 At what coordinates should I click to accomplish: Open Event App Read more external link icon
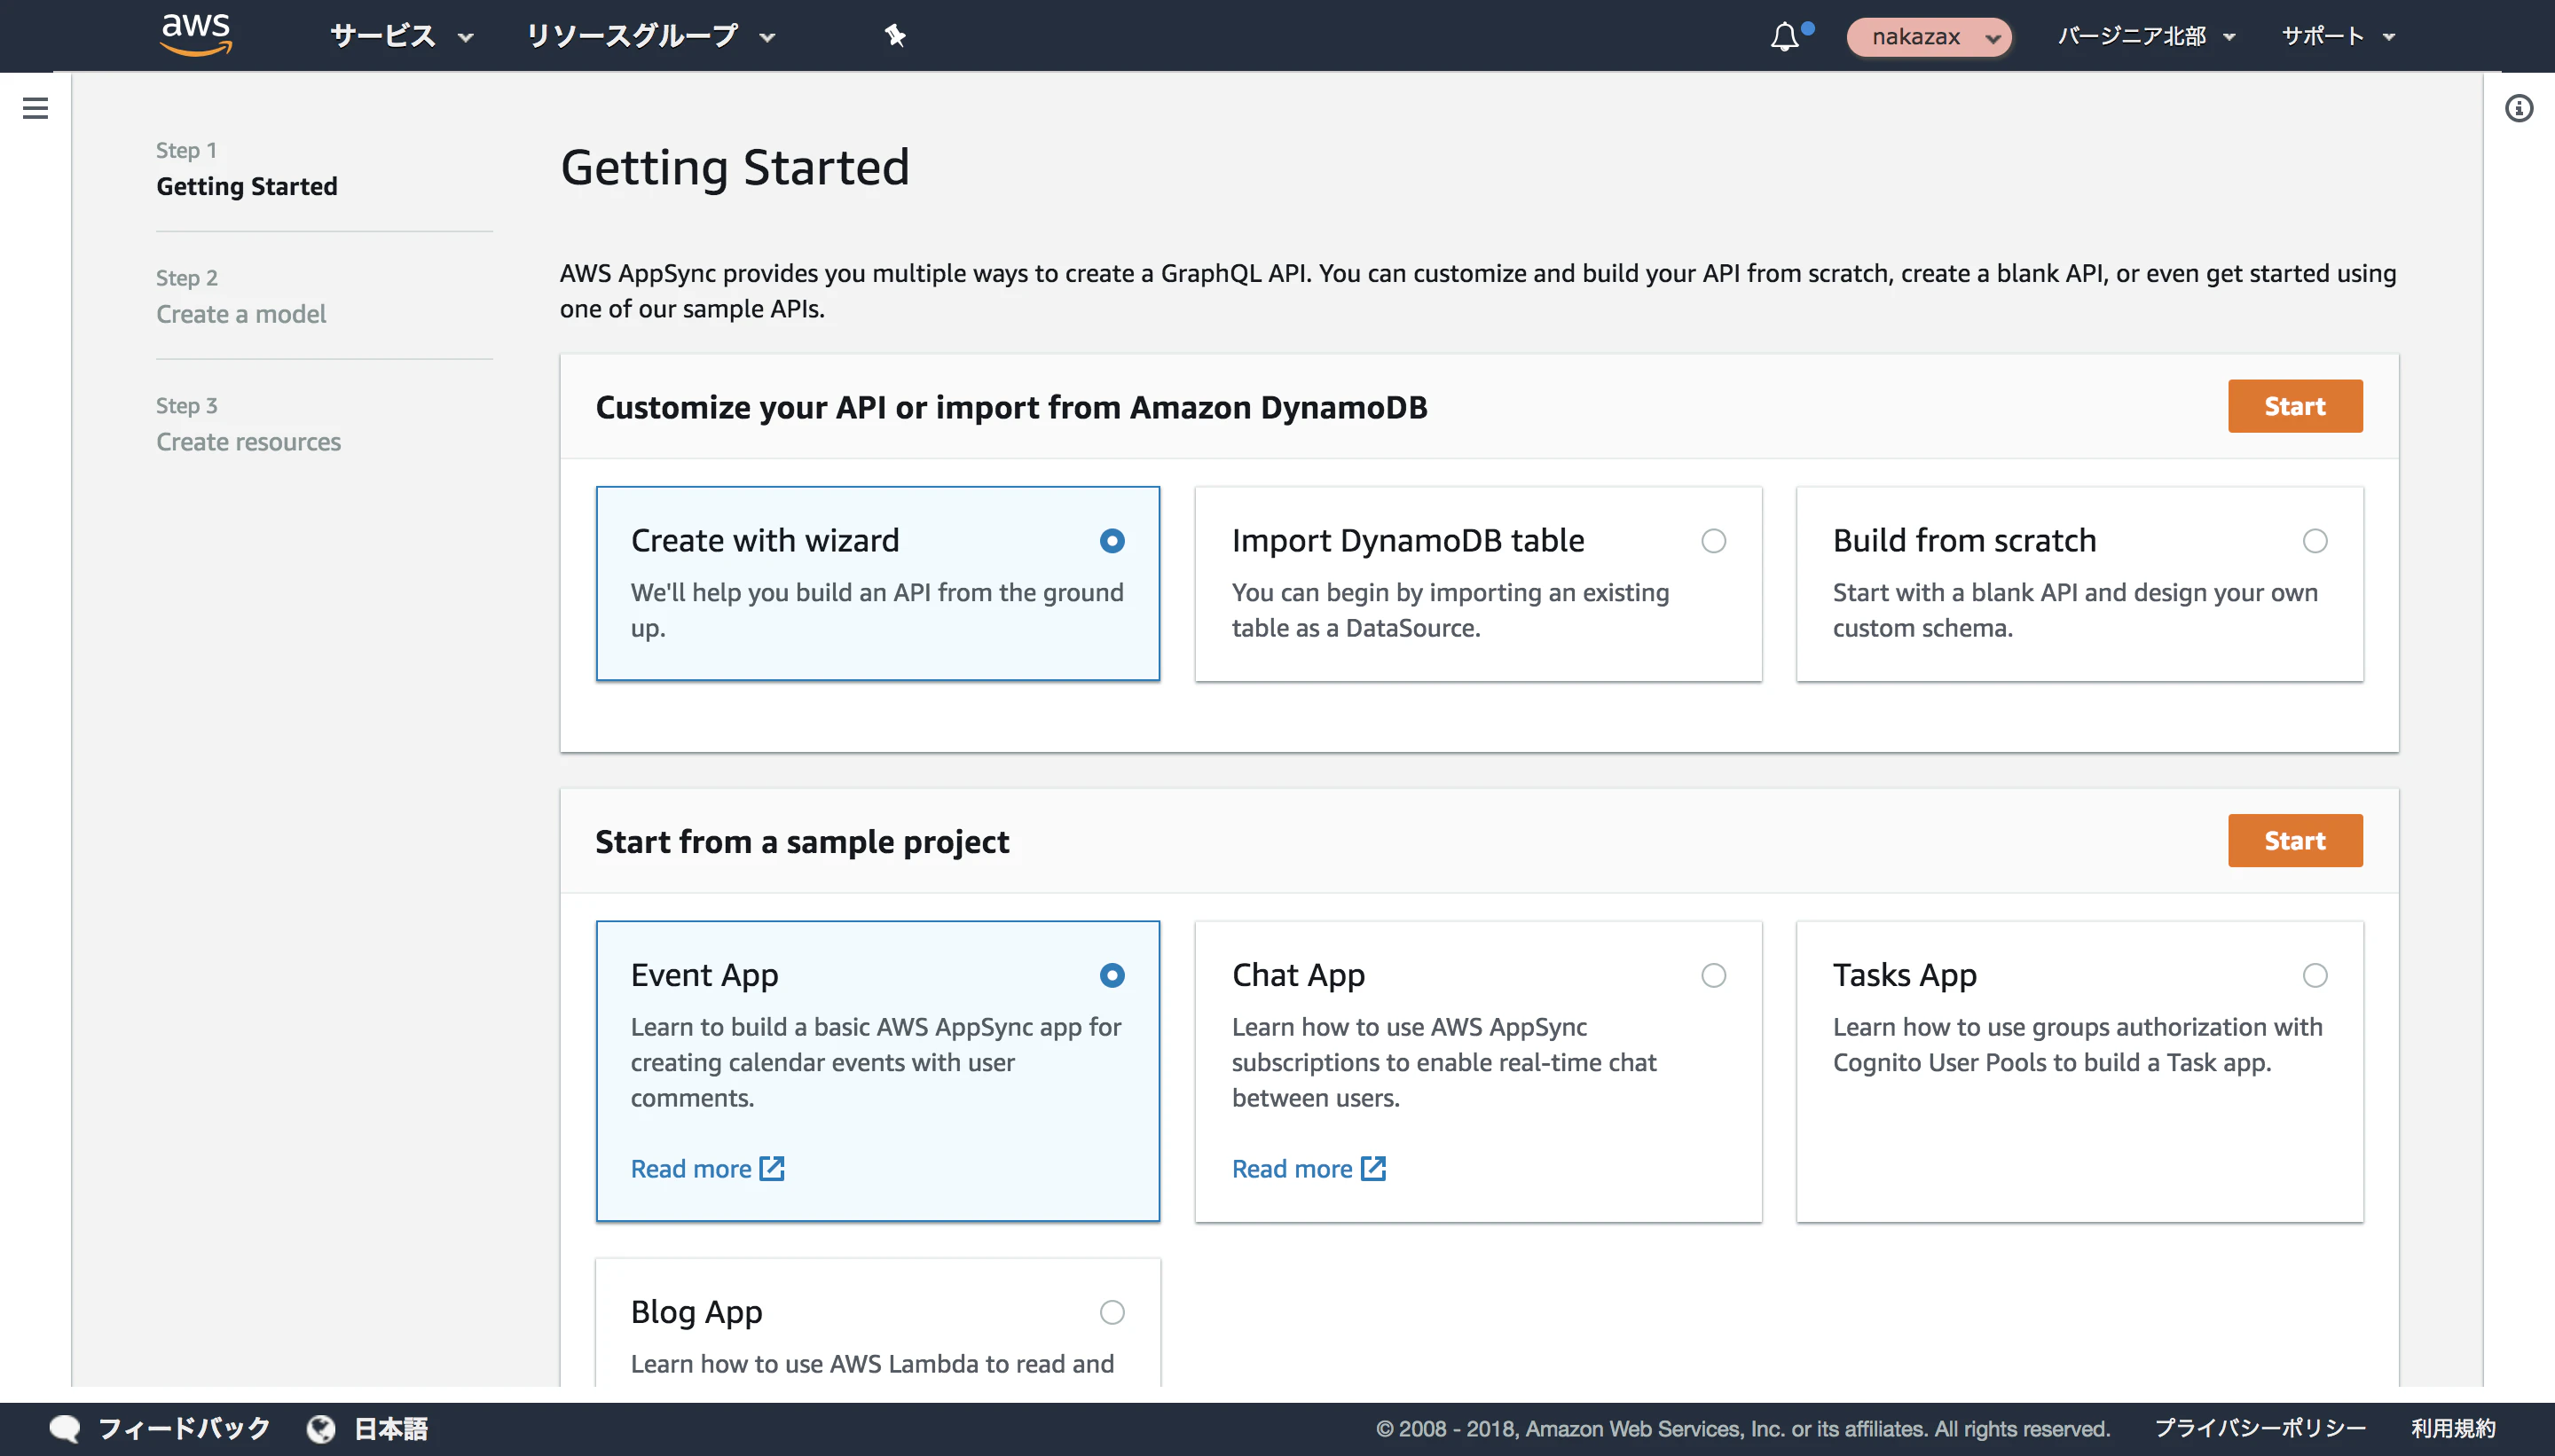(x=771, y=1168)
